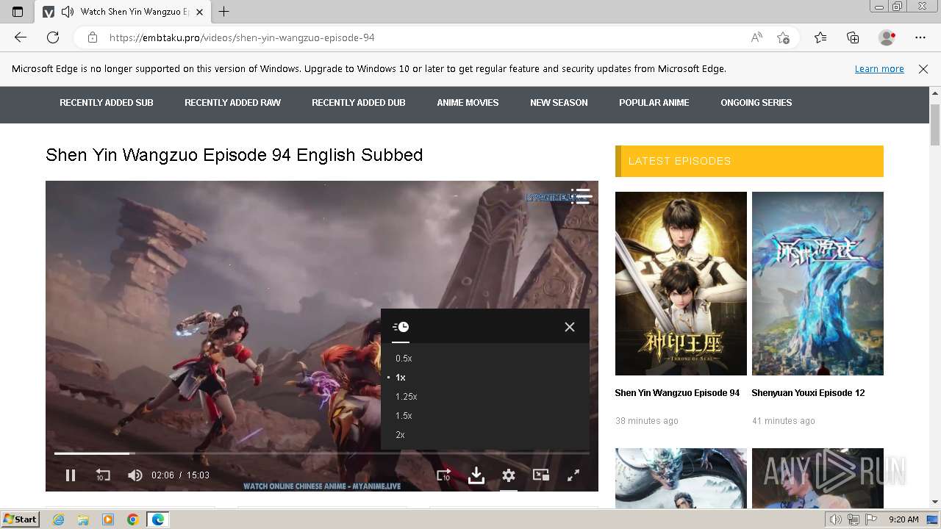
Task: Mute audio on the Shen Yin tab
Action: coord(68,12)
